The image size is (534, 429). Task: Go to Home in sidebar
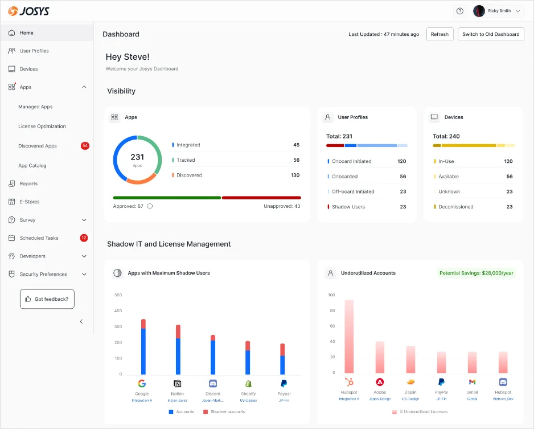pos(47,32)
